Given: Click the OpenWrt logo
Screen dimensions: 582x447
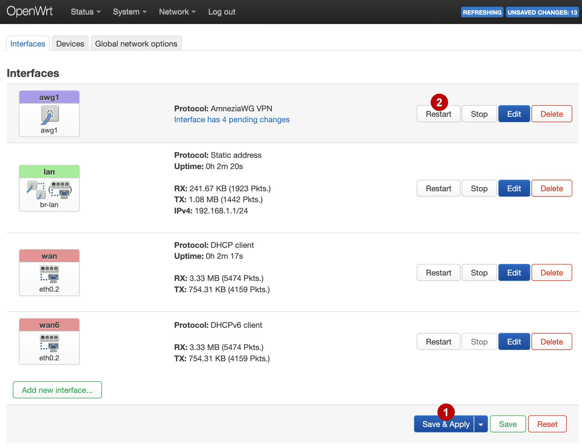Looking at the screenshot, I should [30, 11].
